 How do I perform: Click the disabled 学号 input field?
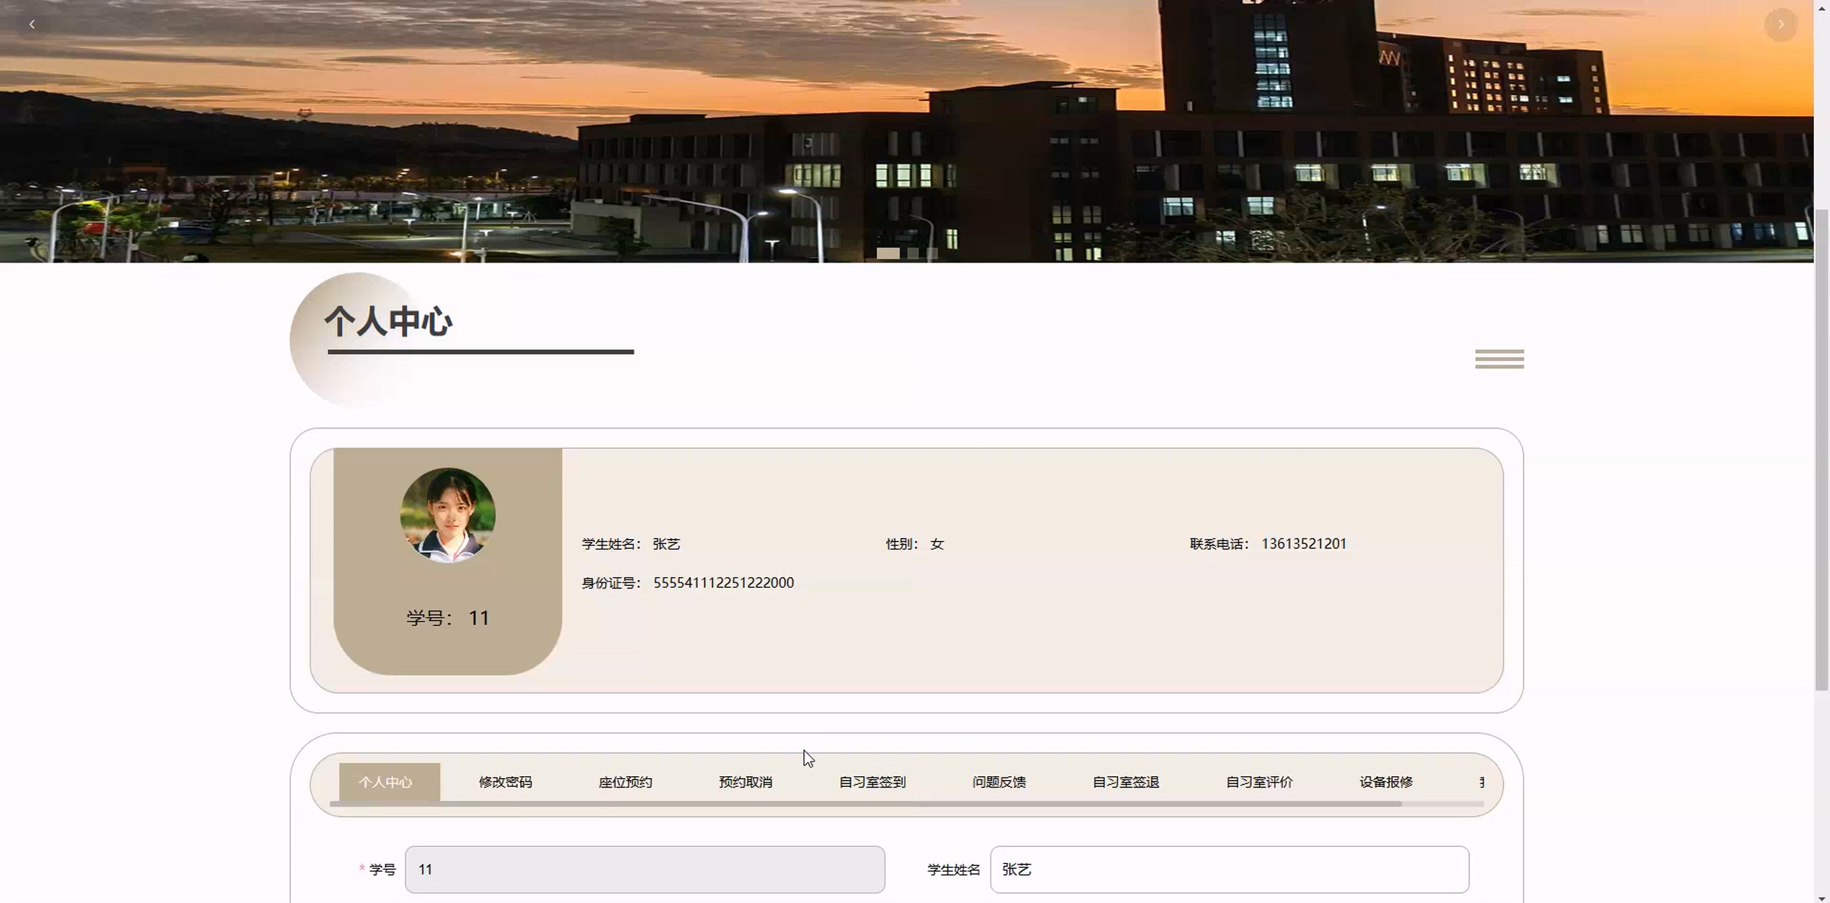point(644,869)
